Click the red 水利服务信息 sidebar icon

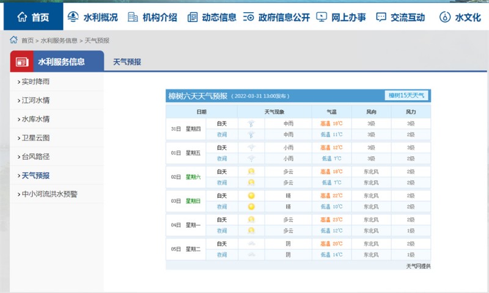coord(22,62)
